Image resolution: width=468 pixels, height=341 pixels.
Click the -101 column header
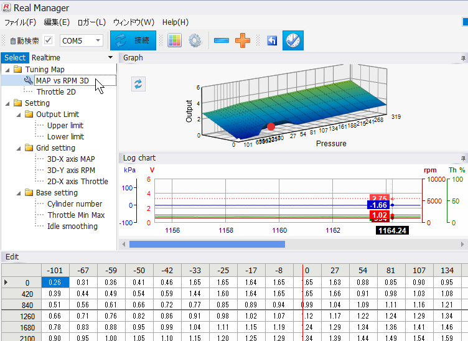(x=55, y=270)
